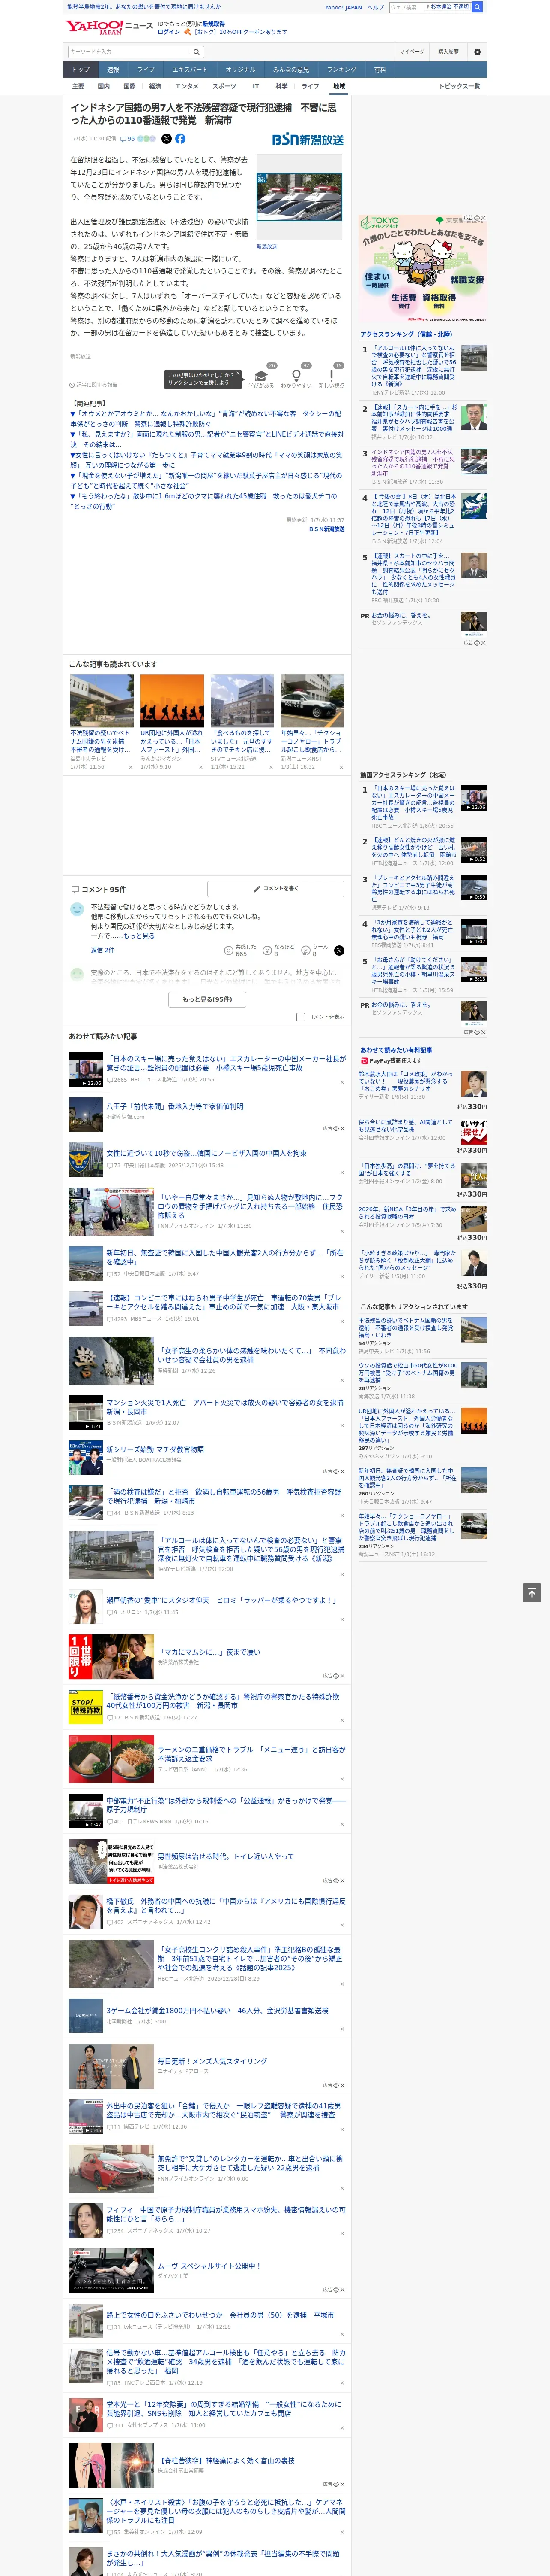
Task: Open 女性に近づいて10秒で窃盗 article
Action: point(206,1153)
